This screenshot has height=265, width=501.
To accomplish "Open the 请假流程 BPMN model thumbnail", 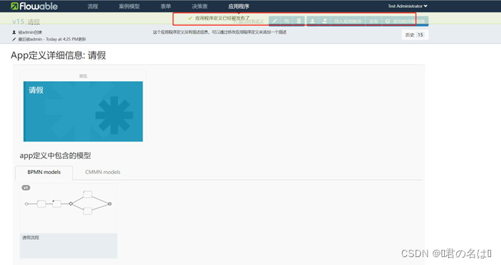I will [68, 208].
